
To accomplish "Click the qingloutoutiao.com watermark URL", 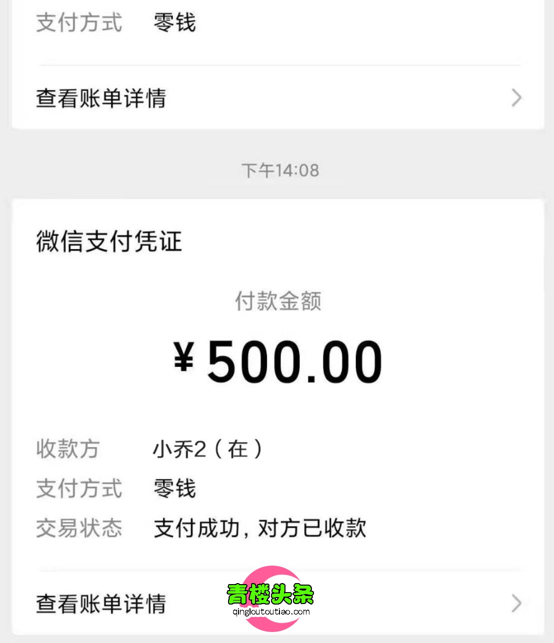I will (271, 612).
